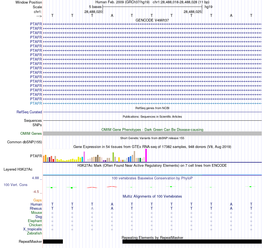Click the Common dbSNP(155) label

point(24,142)
